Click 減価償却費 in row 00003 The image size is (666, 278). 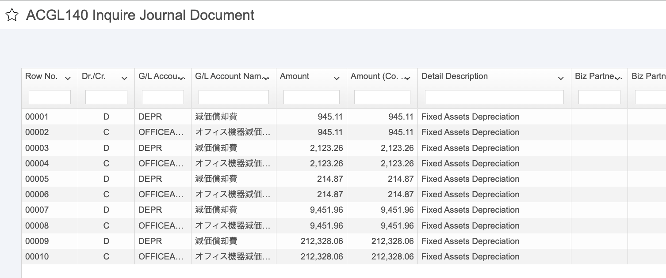click(216, 148)
